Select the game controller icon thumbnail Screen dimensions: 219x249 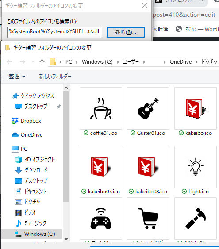point(101,218)
